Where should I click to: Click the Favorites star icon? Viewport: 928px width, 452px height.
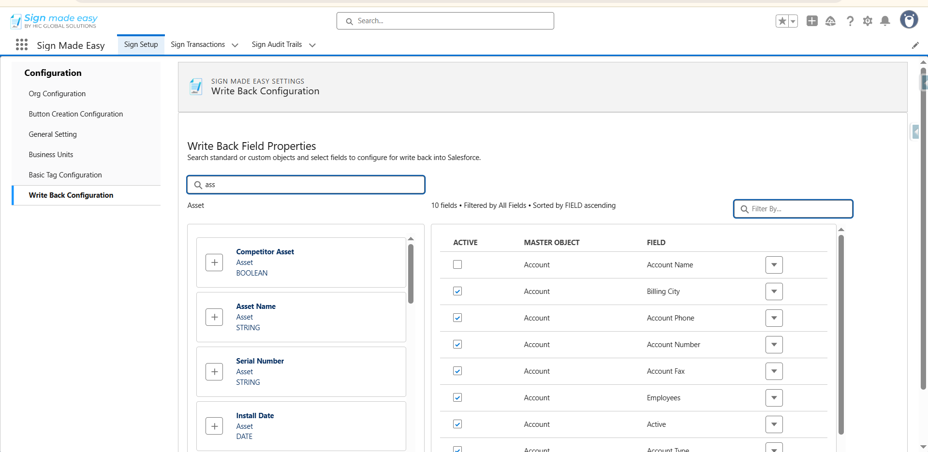[x=782, y=21]
